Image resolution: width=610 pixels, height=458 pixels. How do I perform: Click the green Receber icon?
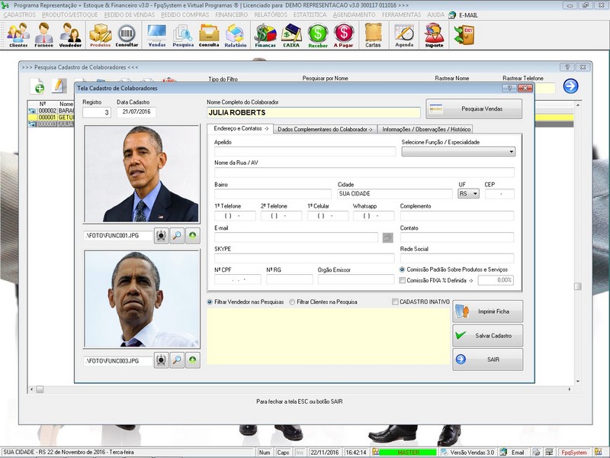pyautogui.click(x=318, y=35)
